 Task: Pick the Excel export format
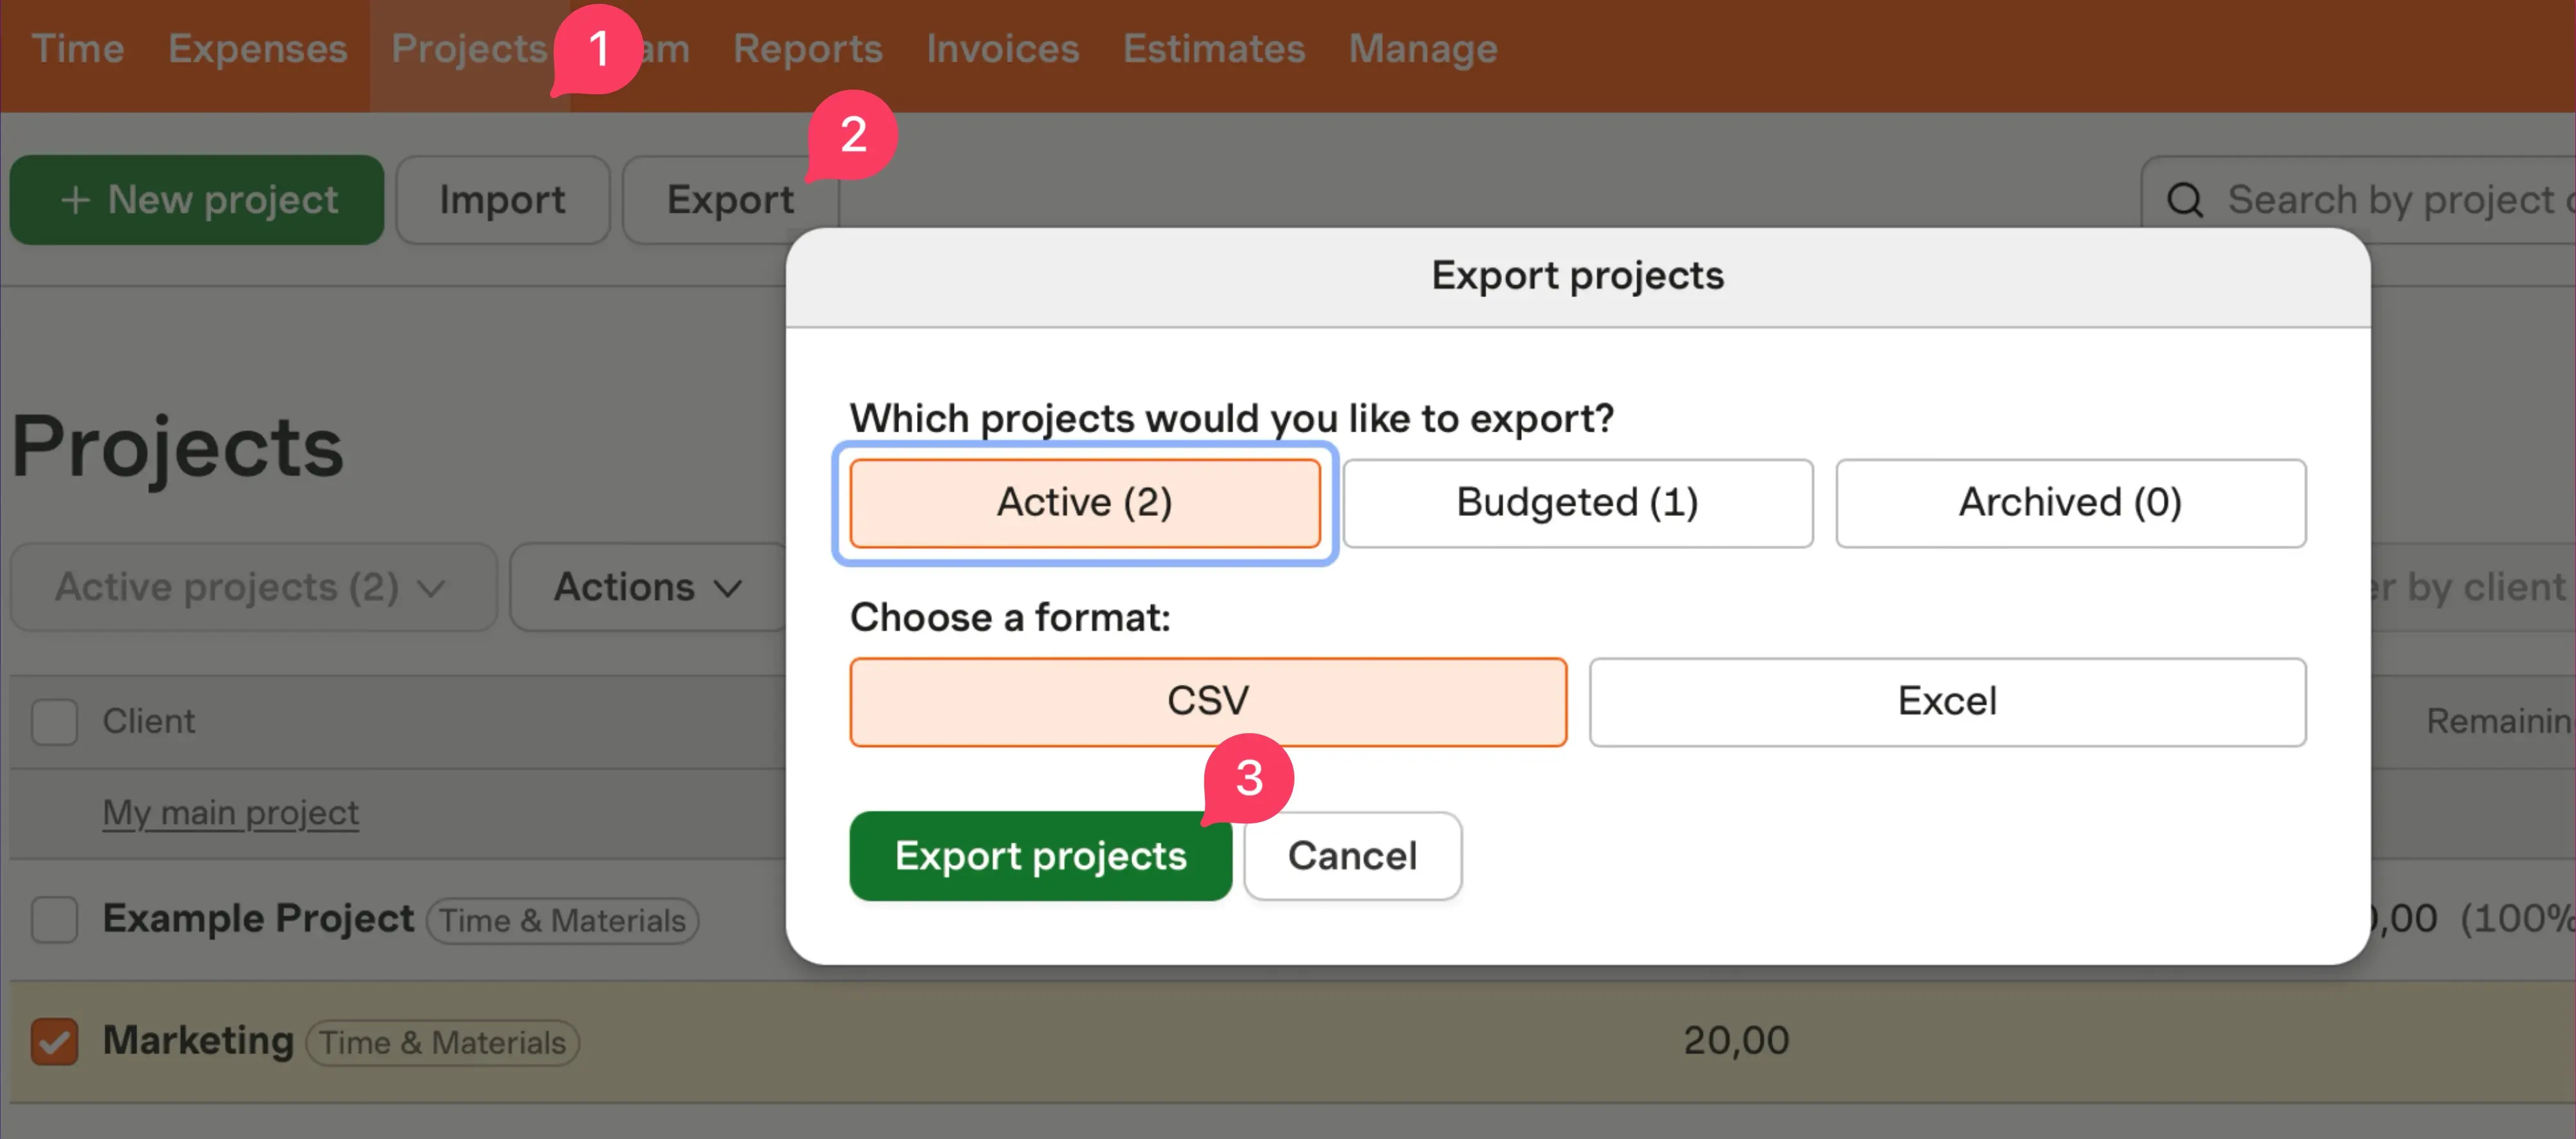tap(1946, 702)
